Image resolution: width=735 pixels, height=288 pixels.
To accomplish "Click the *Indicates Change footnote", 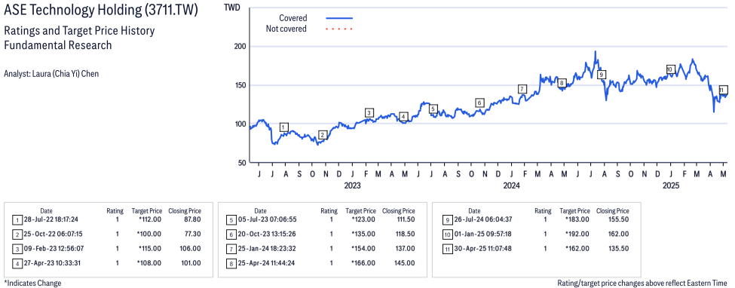I will (32, 283).
